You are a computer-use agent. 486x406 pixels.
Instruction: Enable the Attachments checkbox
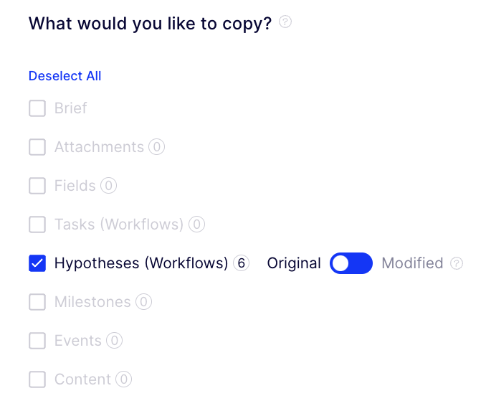pos(37,147)
